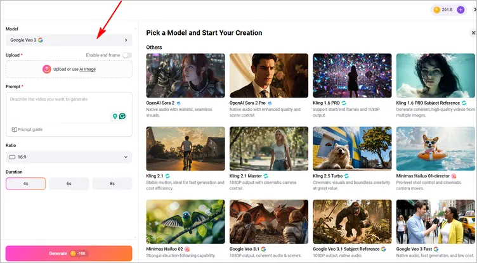Click the 16:9 ratio rectangle icon
This screenshot has height=263, width=477.
pos(12,157)
